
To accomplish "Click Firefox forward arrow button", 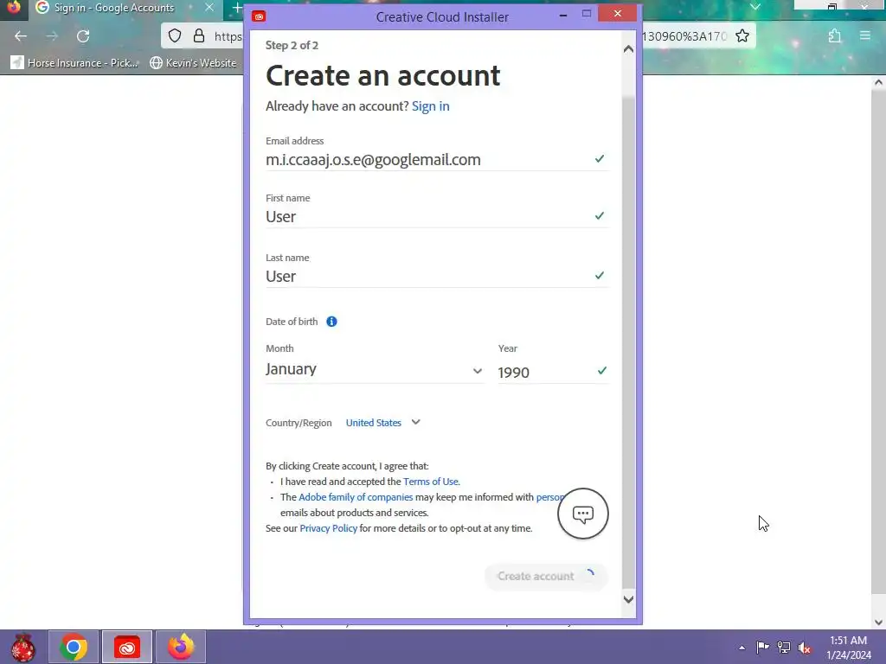I will point(52,36).
